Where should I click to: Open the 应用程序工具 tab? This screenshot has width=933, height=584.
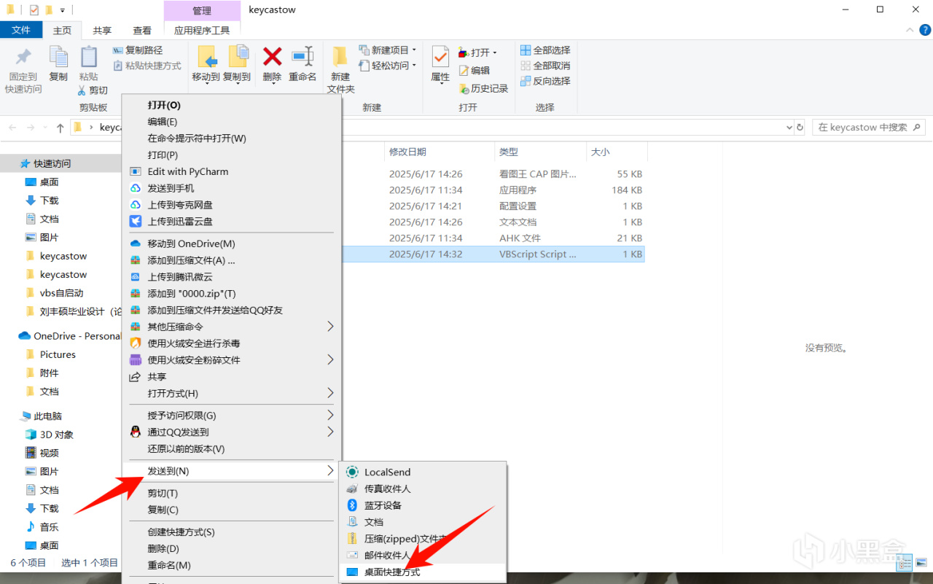(x=202, y=31)
